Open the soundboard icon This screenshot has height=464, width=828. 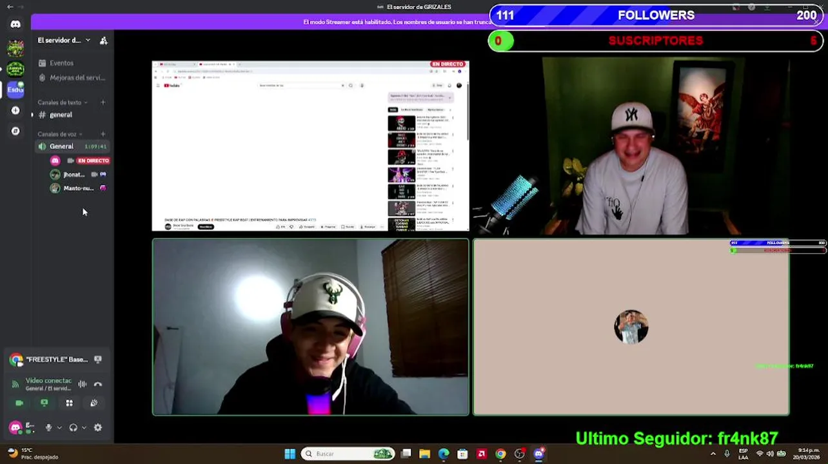[x=94, y=403]
